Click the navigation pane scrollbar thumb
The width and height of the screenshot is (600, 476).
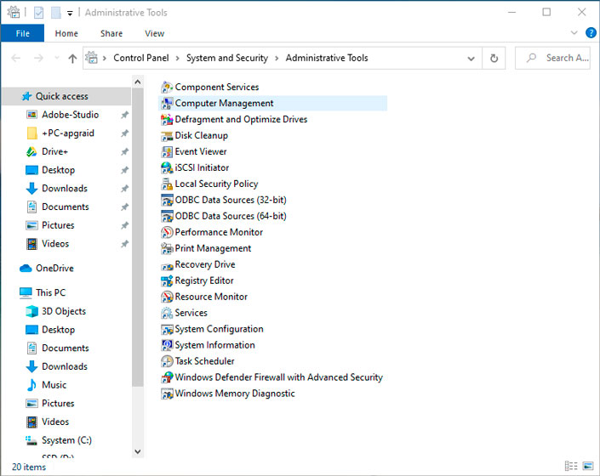pos(137,237)
